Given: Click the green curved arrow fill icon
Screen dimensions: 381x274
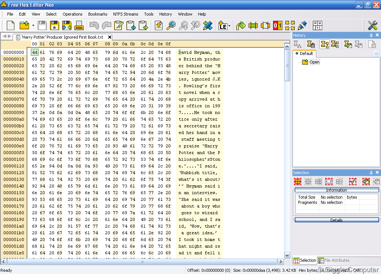Looking at the screenshot, I should click(x=241, y=25).
